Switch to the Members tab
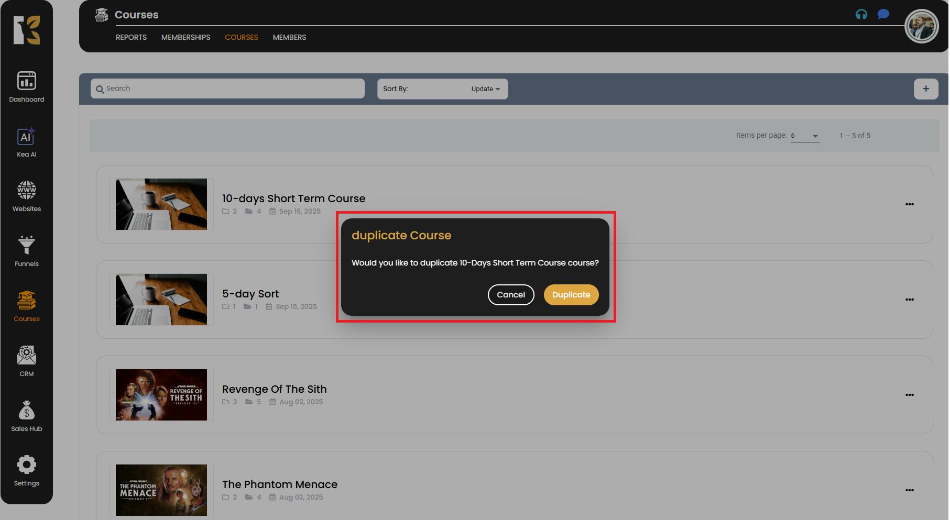 [x=289, y=38]
